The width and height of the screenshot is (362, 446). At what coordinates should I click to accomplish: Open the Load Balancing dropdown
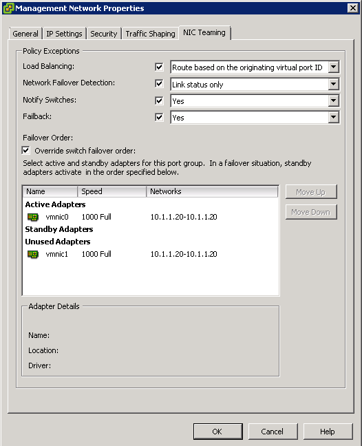point(334,67)
